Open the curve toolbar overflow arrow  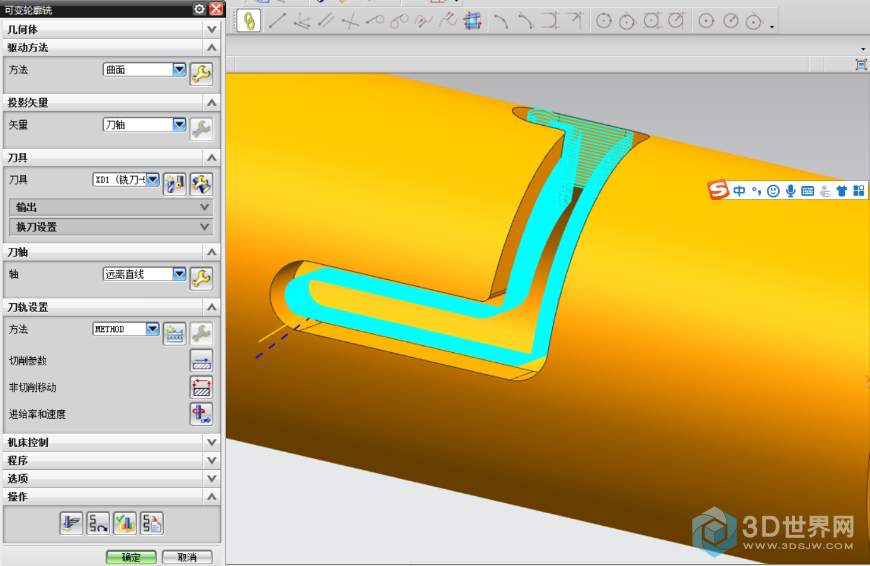tap(772, 27)
